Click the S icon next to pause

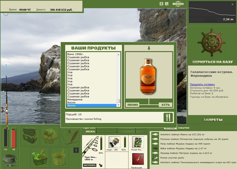pos(167,4)
